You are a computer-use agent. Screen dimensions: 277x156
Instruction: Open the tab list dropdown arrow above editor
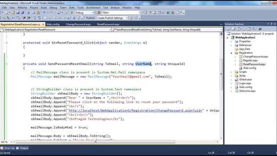tap(221, 25)
